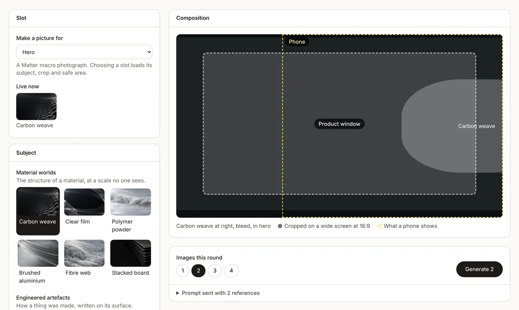This screenshot has height=310, width=519.
Task: Click the Live now Carbon weave thumbnail
Action: [36, 107]
